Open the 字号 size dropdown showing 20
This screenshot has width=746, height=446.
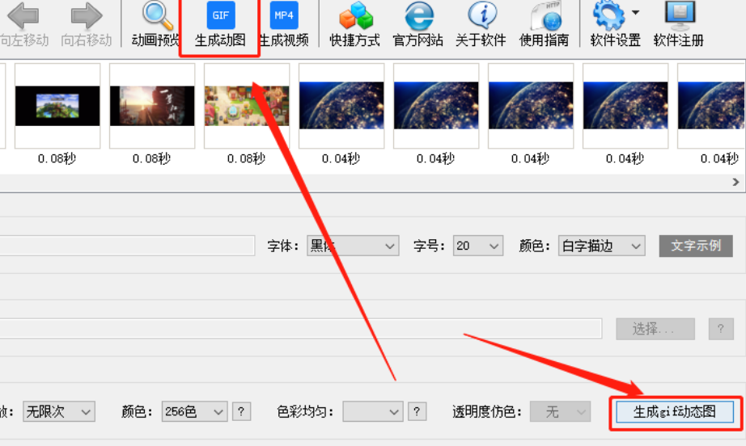pyautogui.click(x=477, y=246)
